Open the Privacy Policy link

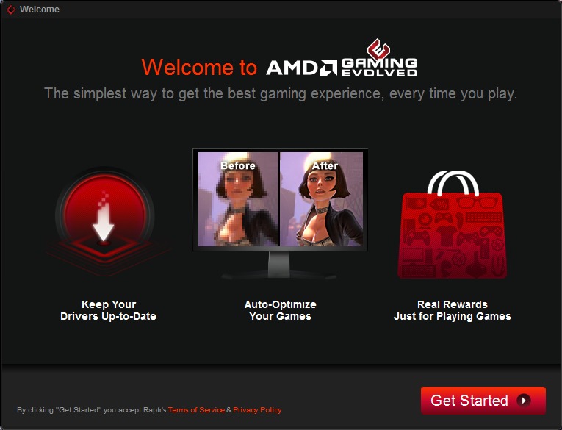coord(257,409)
